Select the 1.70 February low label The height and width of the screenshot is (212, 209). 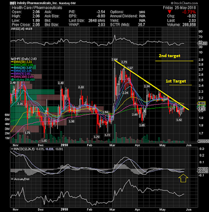[x=97, y=137]
